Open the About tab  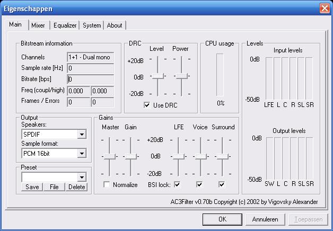[x=114, y=25]
